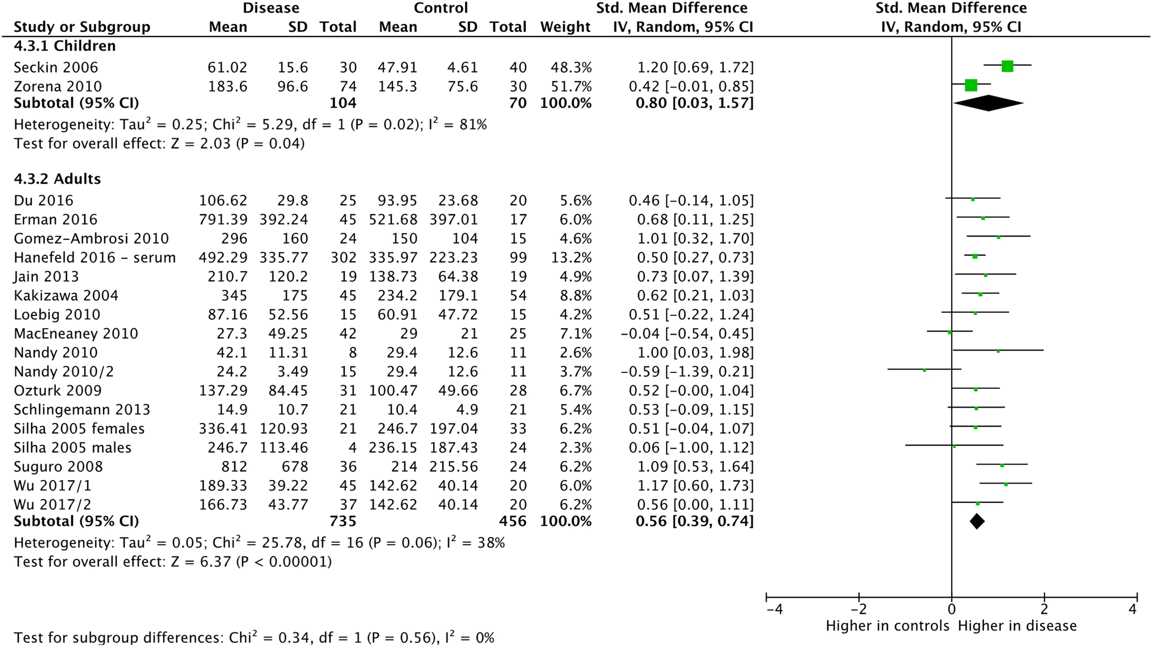Select the 'Jain 2013' study name
This screenshot has height=647, width=1154.
(46, 276)
